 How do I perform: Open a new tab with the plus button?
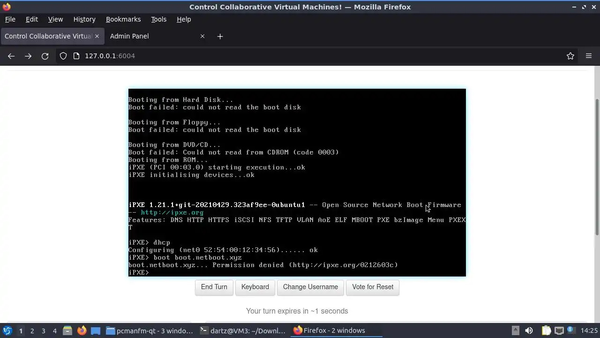tap(220, 36)
